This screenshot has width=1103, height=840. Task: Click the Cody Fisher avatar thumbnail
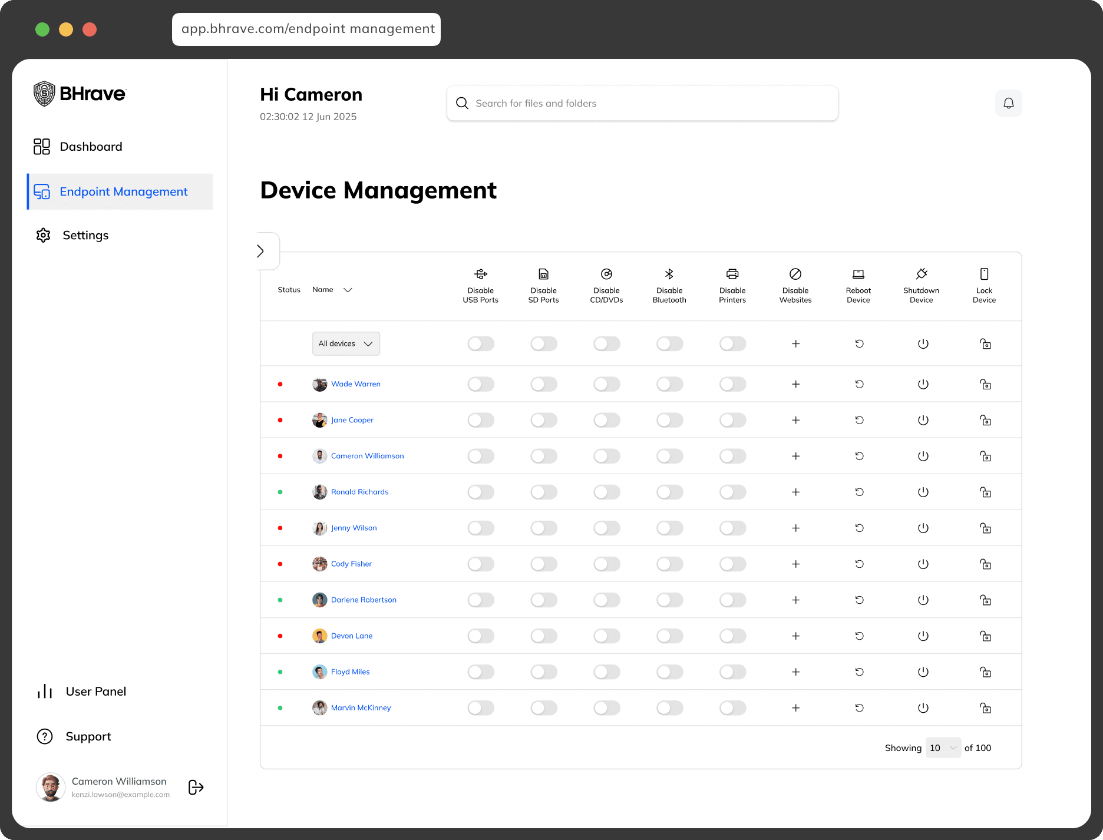point(320,564)
